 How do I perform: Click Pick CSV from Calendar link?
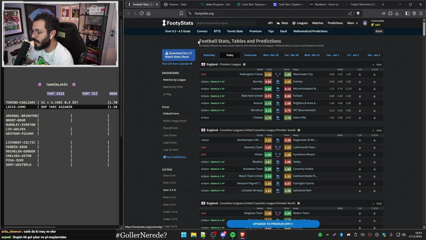tap(177, 64)
